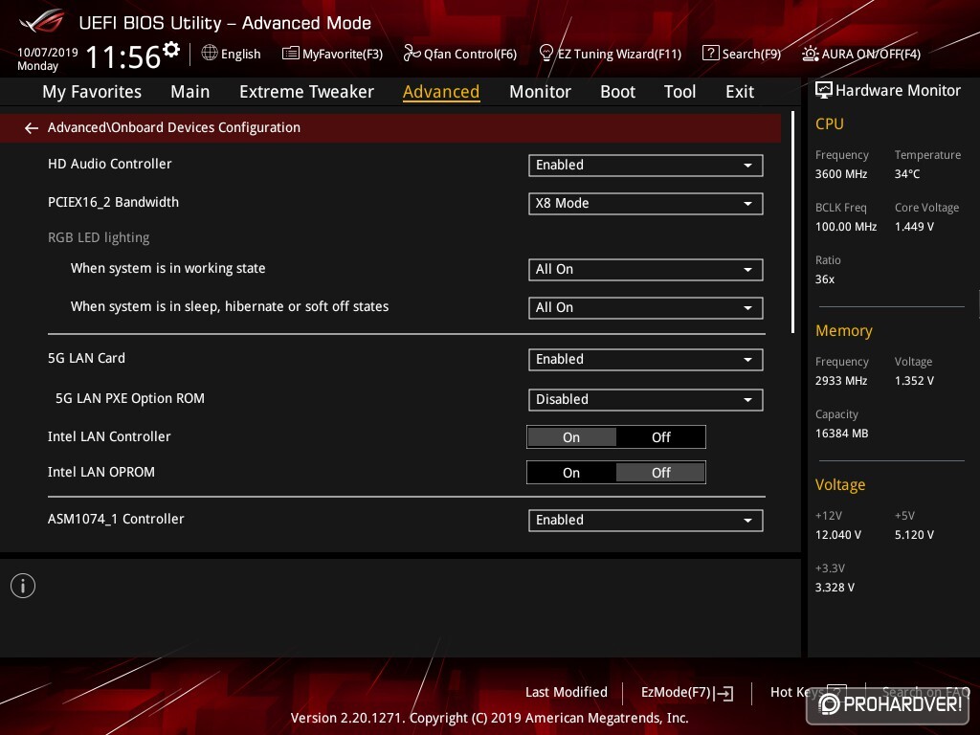Switch to Monitor tab
This screenshot has height=735, width=980.
pyautogui.click(x=540, y=92)
